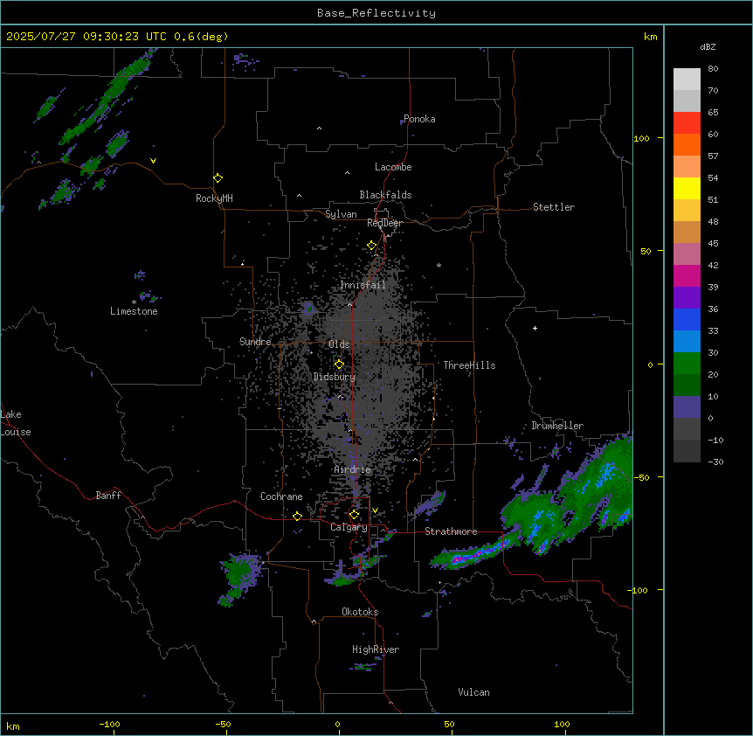The width and height of the screenshot is (753, 736).
Task: Click the dBZ legend heading
Action: pyautogui.click(x=708, y=47)
